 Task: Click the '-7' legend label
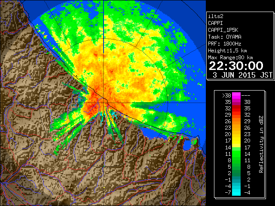(x=228, y=193)
